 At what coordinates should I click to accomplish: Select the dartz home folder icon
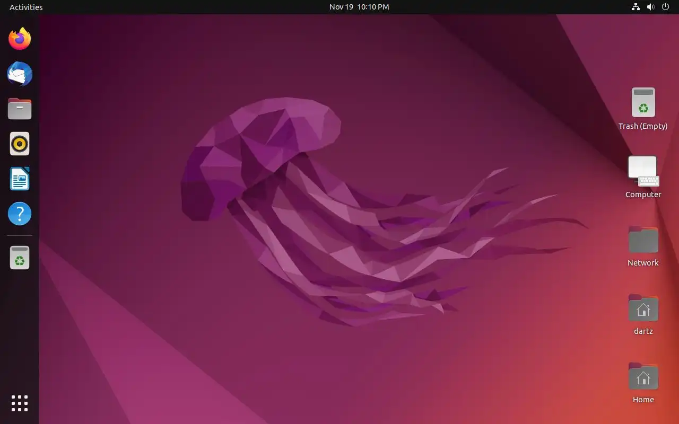point(643,308)
